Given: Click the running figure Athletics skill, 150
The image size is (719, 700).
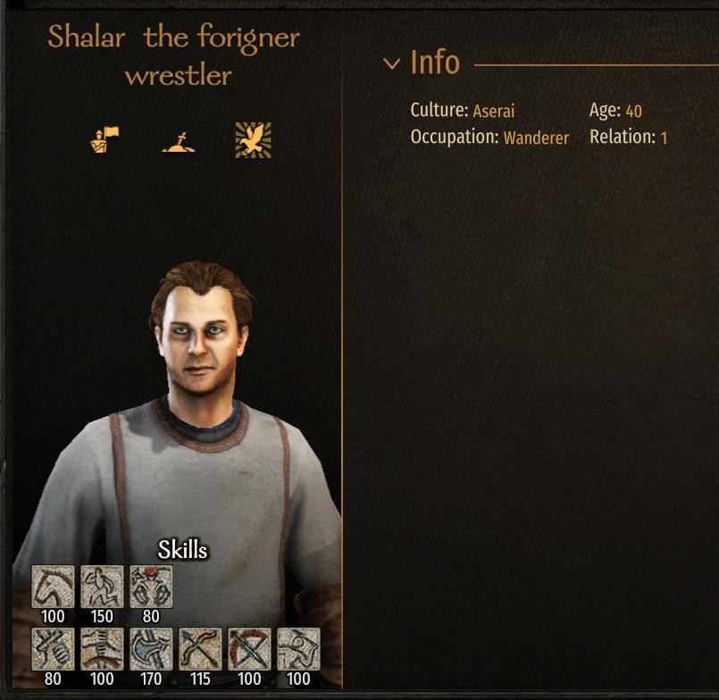Looking at the screenshot, I should pyautogui.click(x=102, y=587).
